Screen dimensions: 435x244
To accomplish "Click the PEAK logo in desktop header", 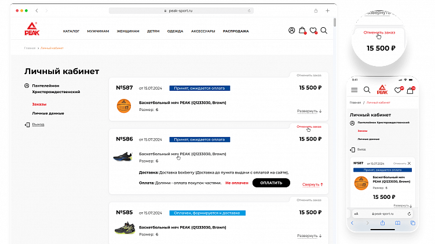I will coord(31,29).
